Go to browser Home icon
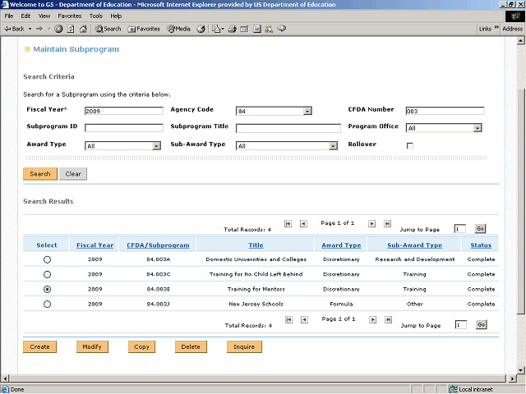 click(83, 29)
